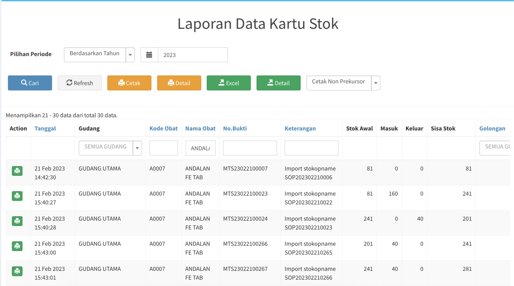
Task: Export using the green Excel button
Action: coord(228,83)
